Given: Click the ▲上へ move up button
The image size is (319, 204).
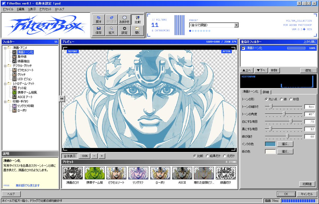Looking at the screenshot, I should click(x=246, y=70).
